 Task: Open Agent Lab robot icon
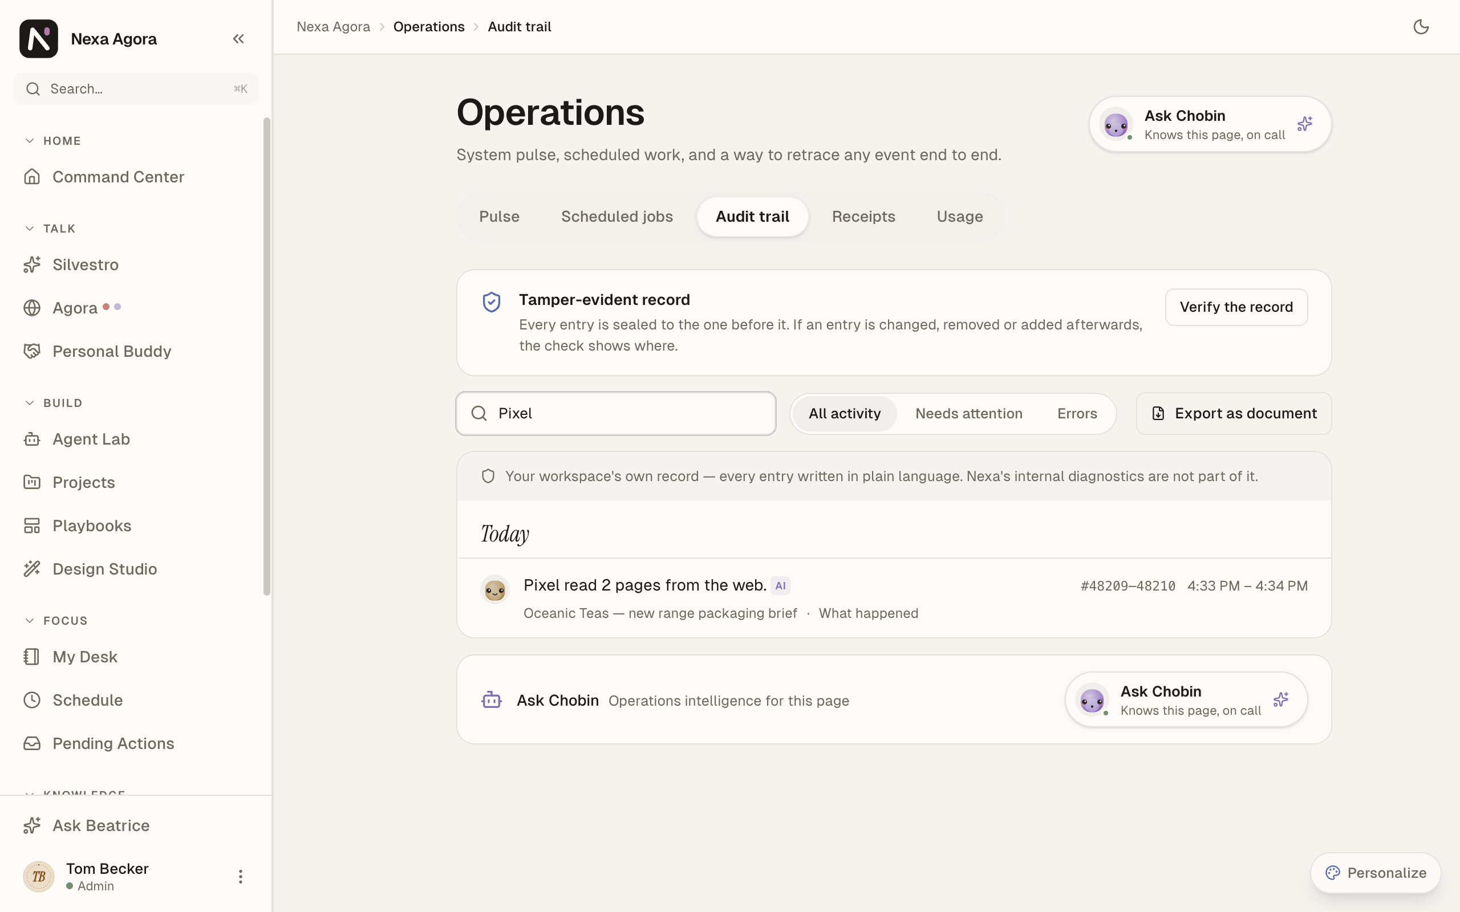point(32,439)
